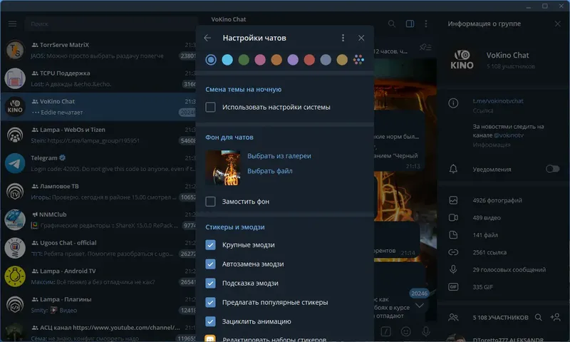Open the 4926 photos media icon
This screenshot has width=570, height=342.
click(453, 200)
